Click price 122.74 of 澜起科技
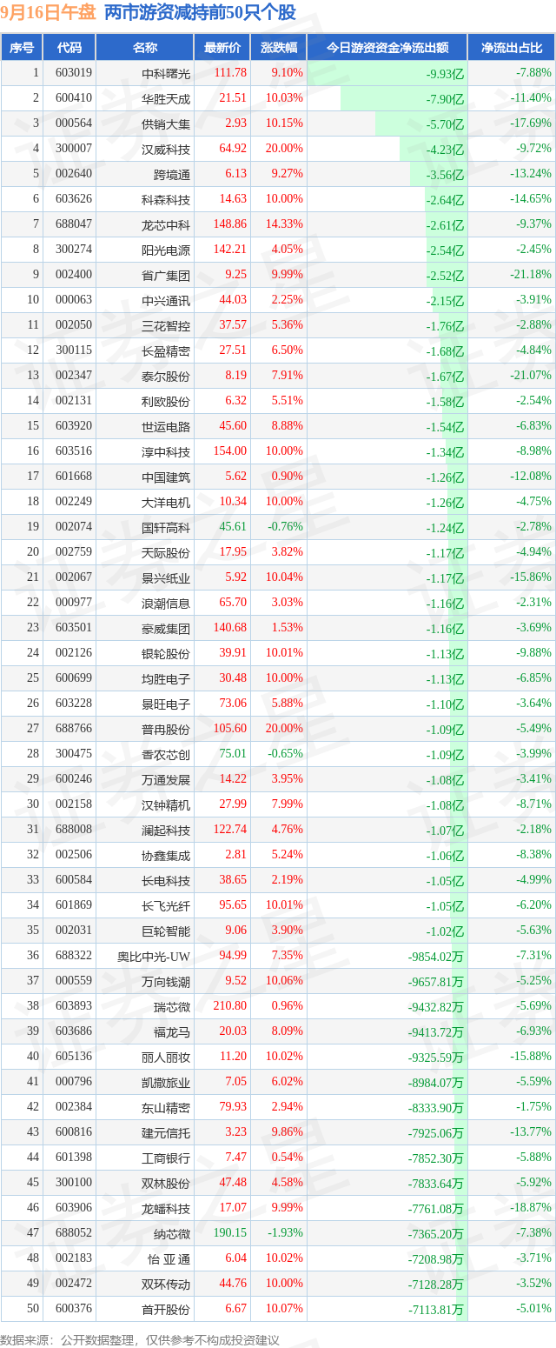 230,830
